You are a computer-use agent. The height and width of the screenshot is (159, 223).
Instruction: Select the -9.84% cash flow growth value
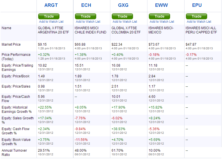point(80,129)
